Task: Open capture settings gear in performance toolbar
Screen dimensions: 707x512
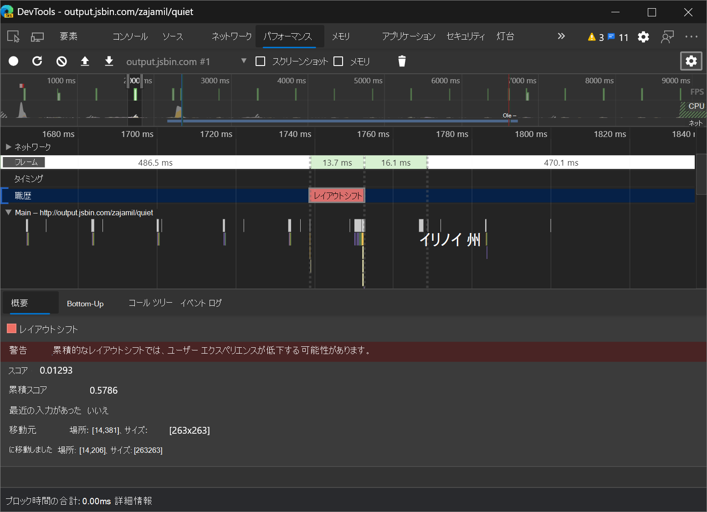Action: coord(691,61)
